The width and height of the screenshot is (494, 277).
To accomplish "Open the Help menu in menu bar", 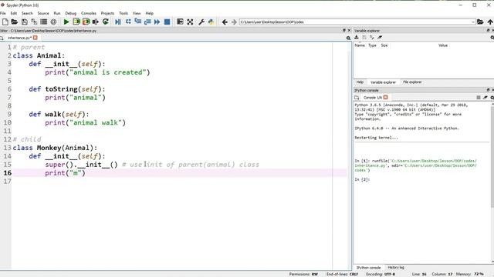I will pyautogui.click(x=149, y=13).
